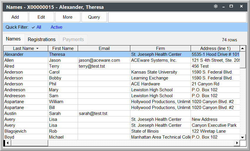Select first name Theresa cell
The image size is (250, 151).
[x=63, y=54]
